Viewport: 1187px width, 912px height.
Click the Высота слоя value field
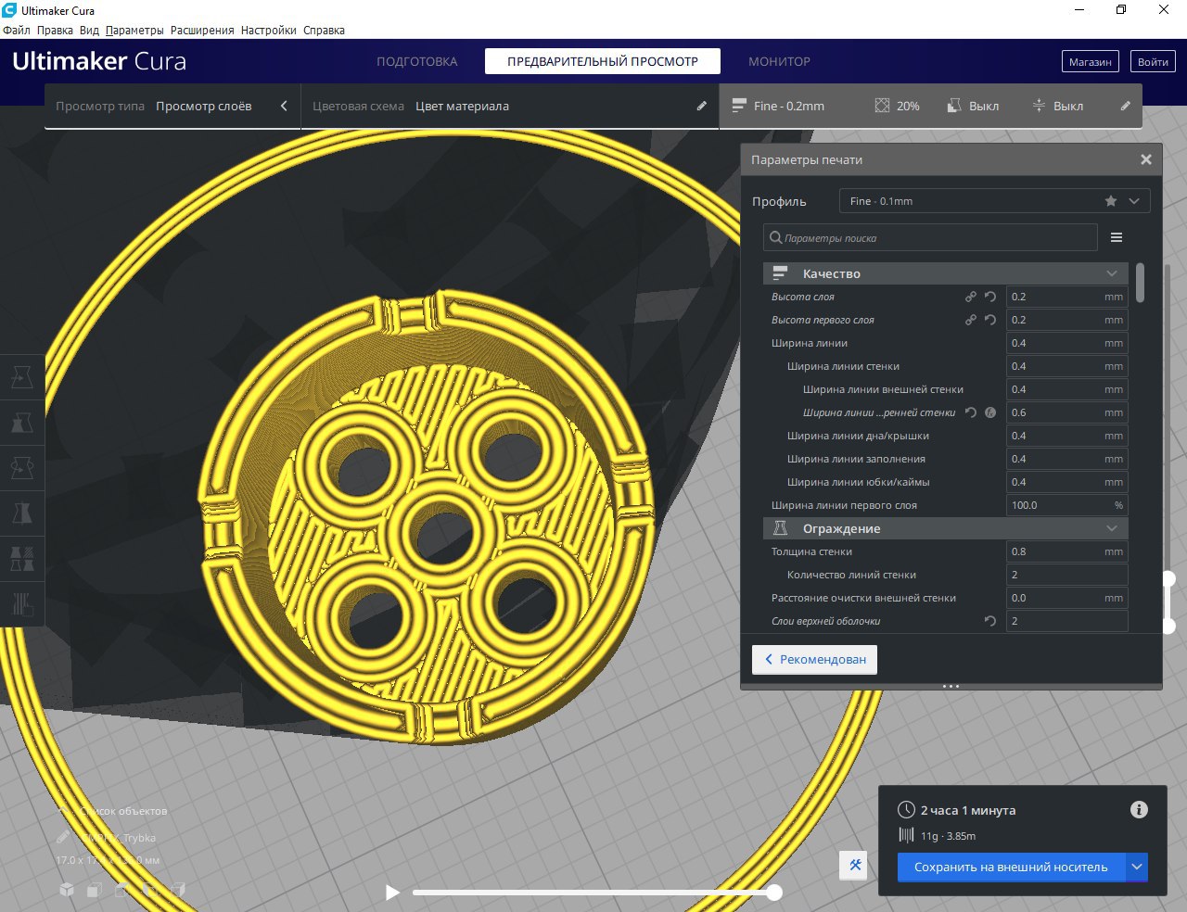pos(1066,297)
